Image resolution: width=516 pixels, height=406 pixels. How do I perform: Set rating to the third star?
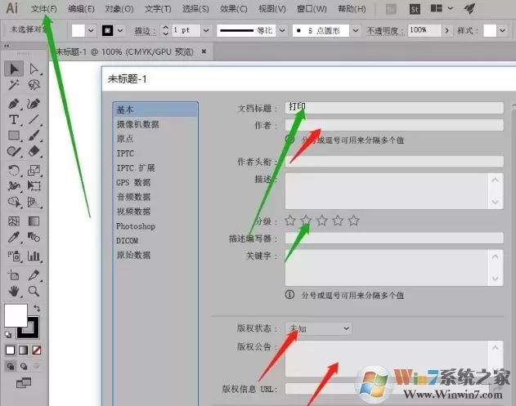point(322,221)
